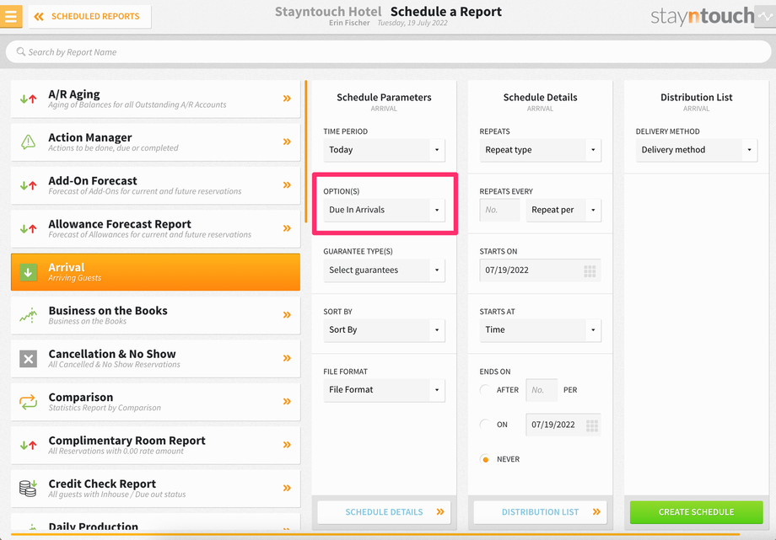Click the green Arrival down-arrow icon
776x540 pixels.
(28, 272)
